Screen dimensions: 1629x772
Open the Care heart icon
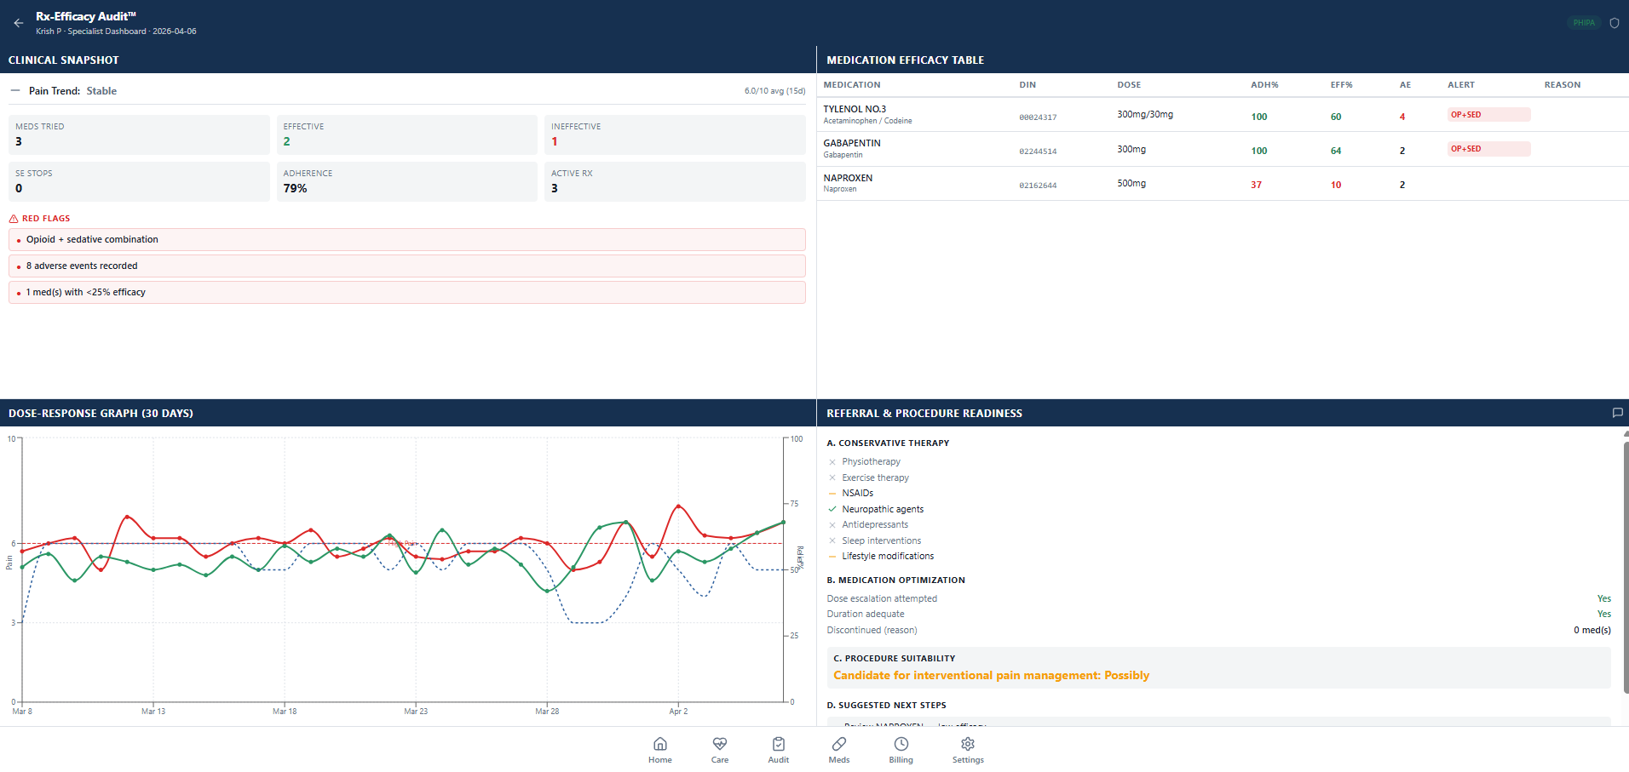pos(719,749)
